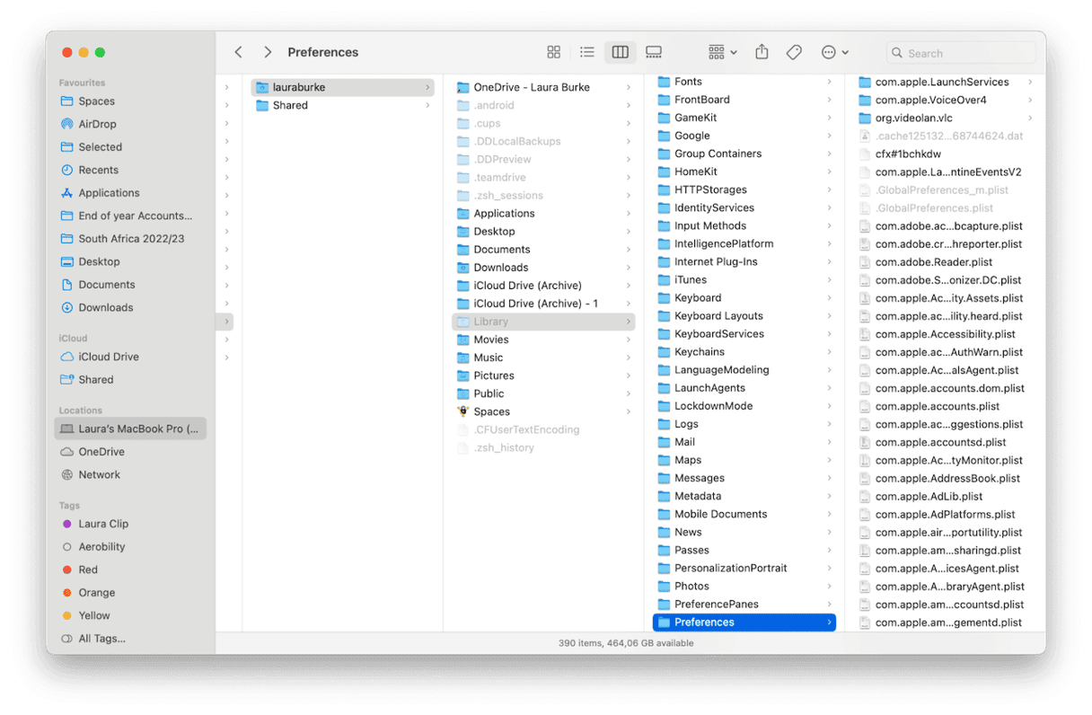Screen dimensions: 1092x715
Task: Click the Search field
Action: tap(961, 53)
